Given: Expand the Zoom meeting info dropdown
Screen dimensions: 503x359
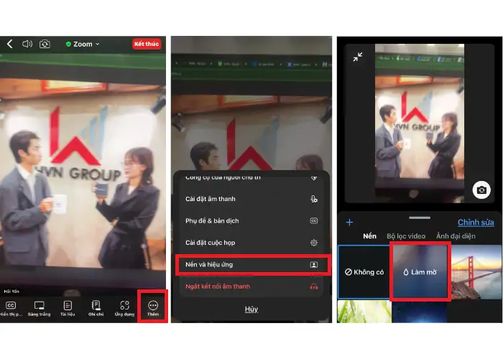Looking at the screenshot, I should coord(83,44).
